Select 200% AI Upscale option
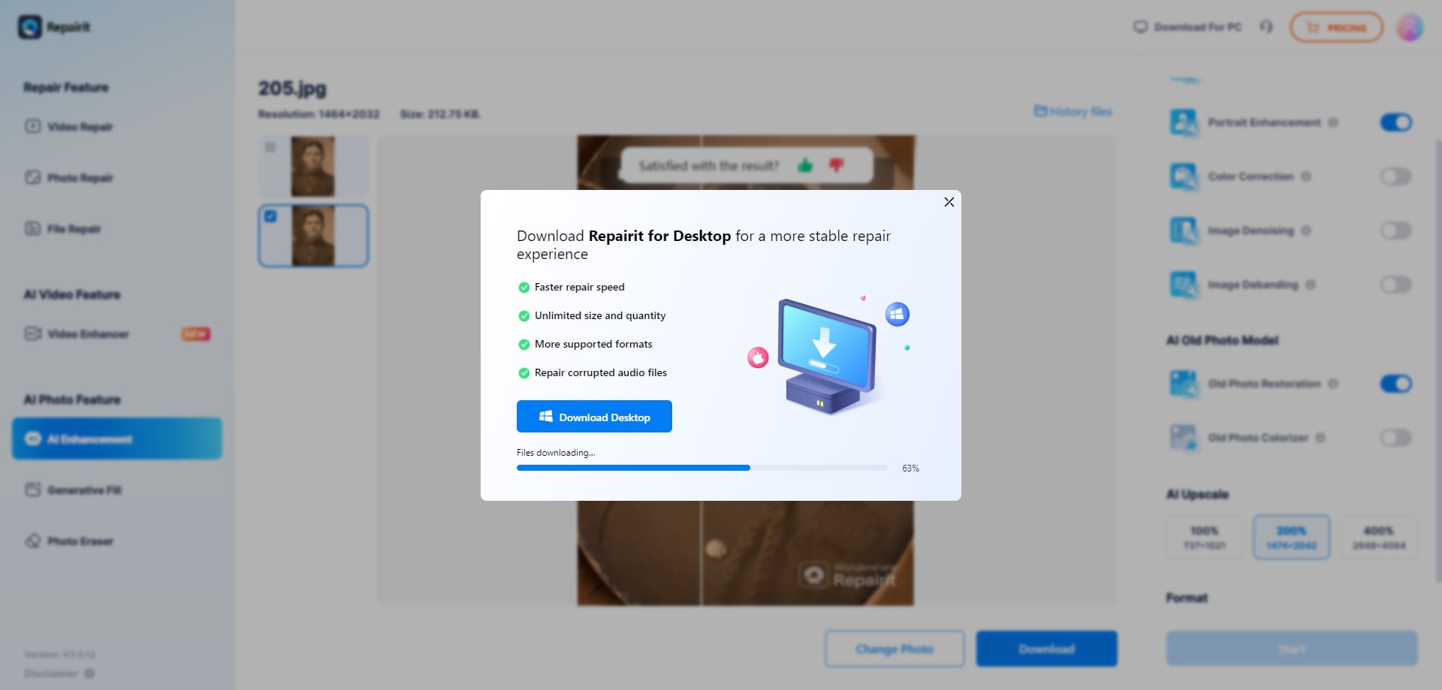Screen dimensions: 1442x690 (1292, 538)
